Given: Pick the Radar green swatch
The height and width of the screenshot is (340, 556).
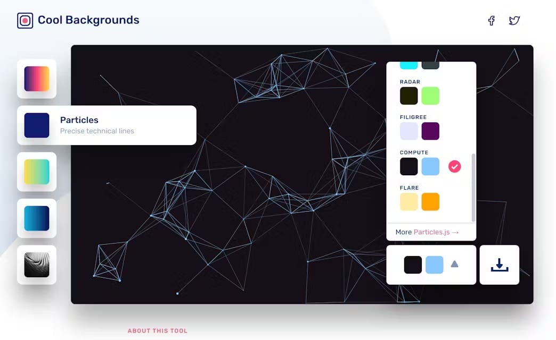Looking at the screenshot, I should coord(430,96).
